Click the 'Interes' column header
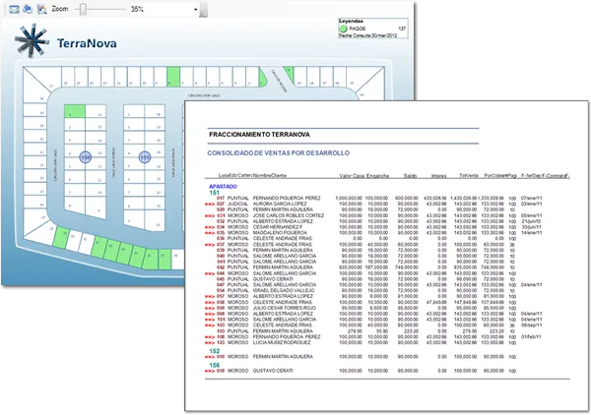591x415 pixels. coord(438,176)
